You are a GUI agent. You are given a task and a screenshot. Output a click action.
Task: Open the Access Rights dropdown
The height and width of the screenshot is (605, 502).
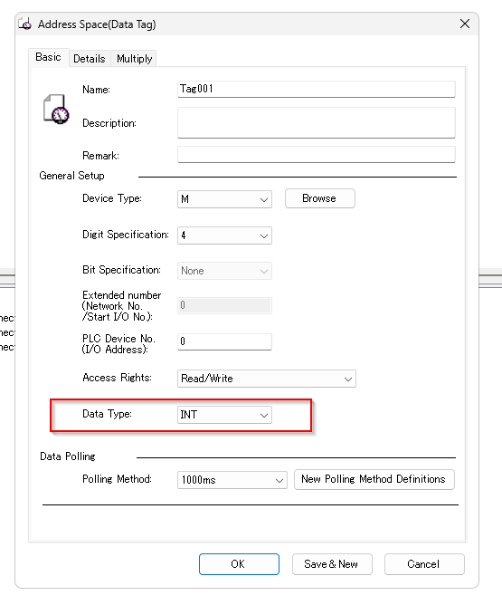(x=267, y=379)
